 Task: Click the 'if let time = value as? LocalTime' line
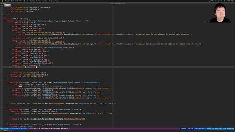pyautogui.click(x=28, y=84)
